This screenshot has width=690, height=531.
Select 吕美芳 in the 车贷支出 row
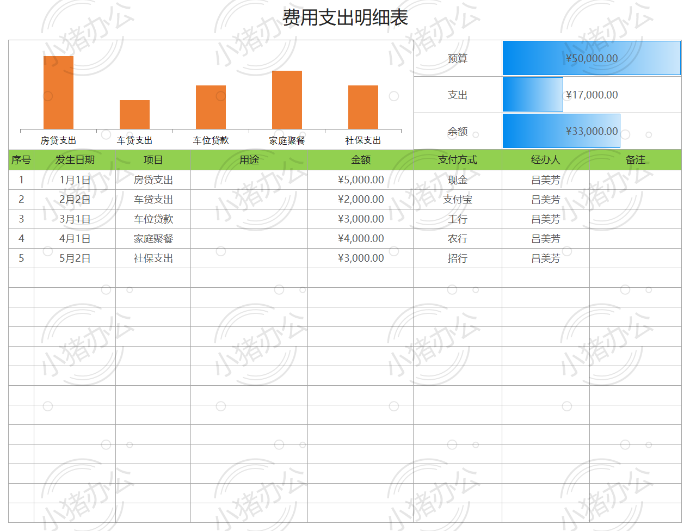(x=546, y=200)
